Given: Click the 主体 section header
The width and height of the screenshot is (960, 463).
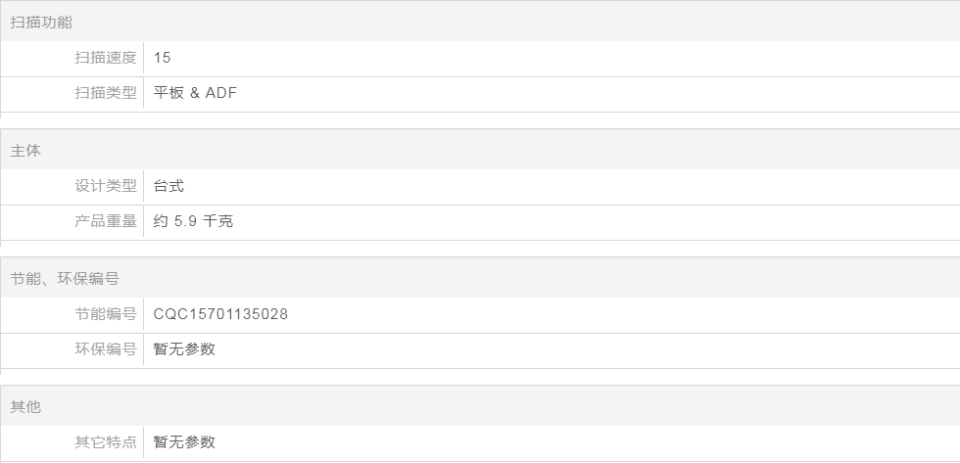Looking at the screenshot, I should [25, 151].
